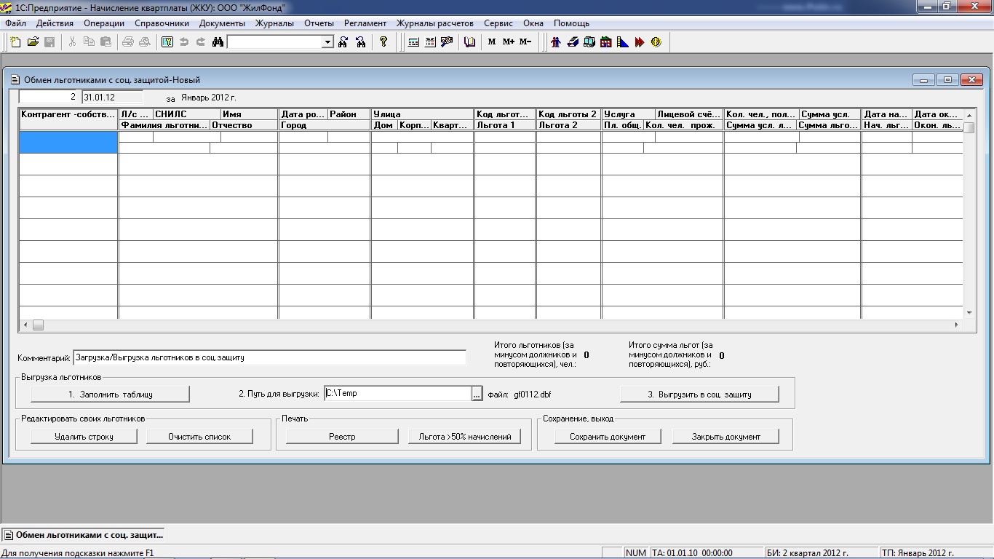Click the 'Очистить список' button
Screen dimensions: 994x559
point(199,436)
